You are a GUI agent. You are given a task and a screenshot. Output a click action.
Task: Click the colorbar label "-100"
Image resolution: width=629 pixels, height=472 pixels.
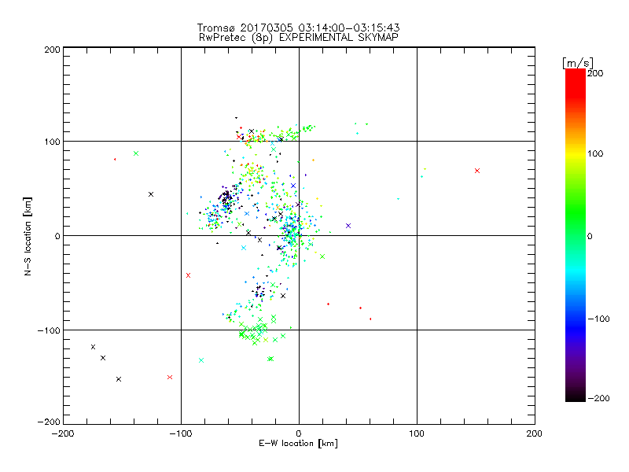598,319
